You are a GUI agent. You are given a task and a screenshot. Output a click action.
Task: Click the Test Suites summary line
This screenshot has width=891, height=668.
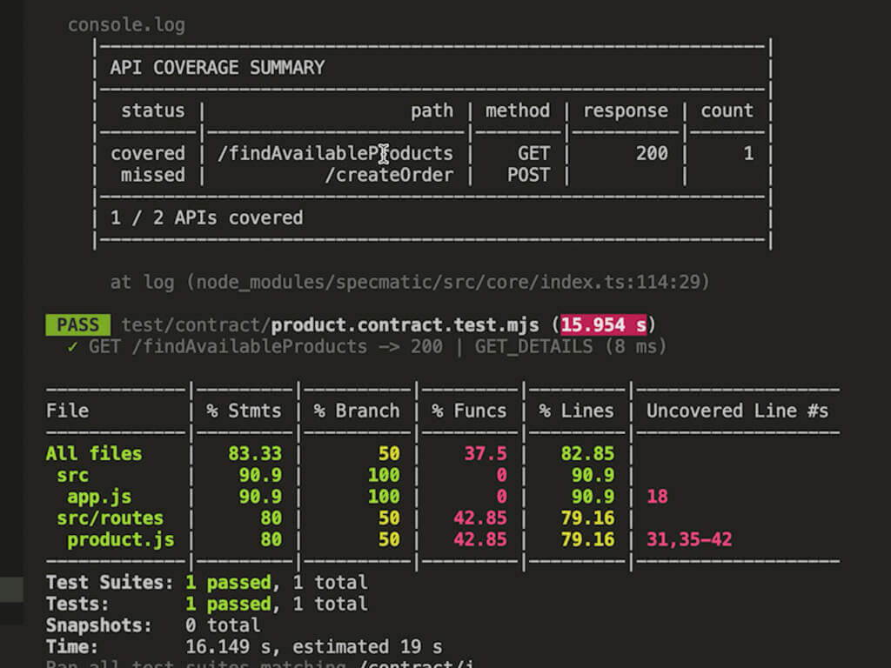(206, 582)
